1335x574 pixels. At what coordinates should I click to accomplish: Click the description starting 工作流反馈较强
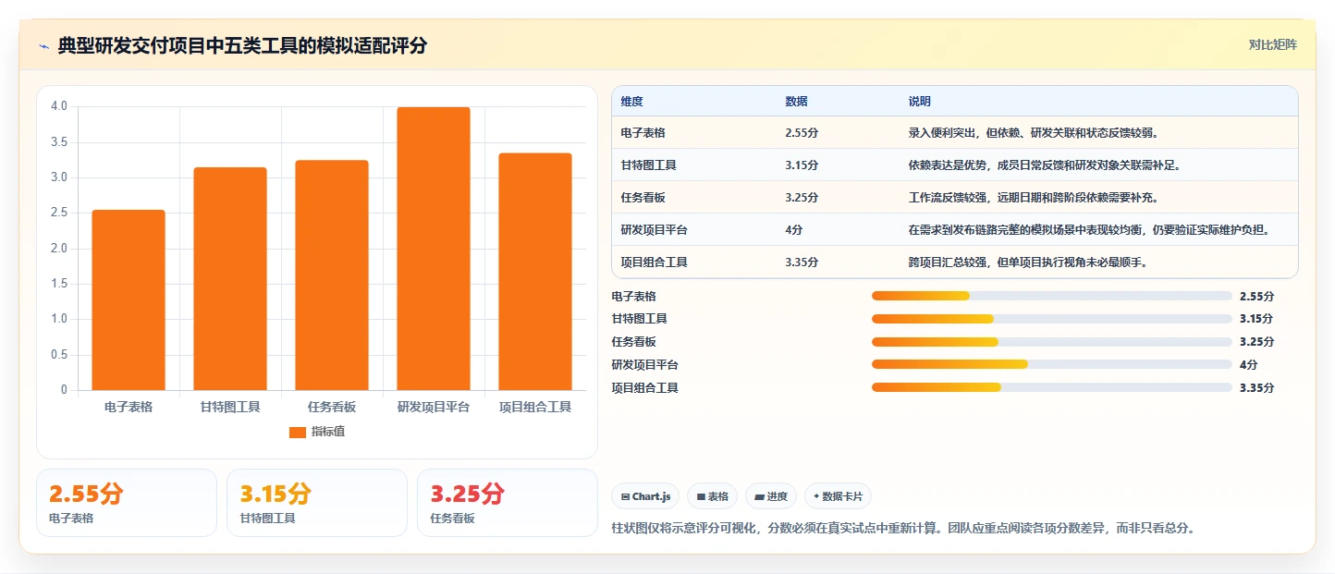point(1034,198)
